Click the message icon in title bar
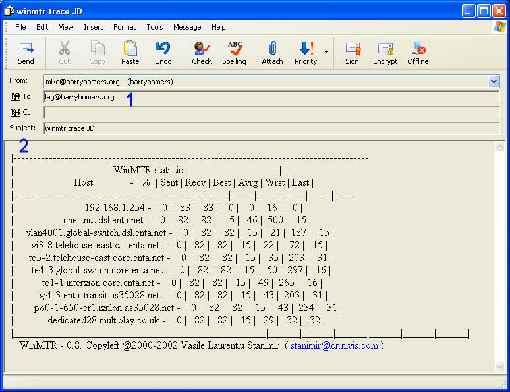The image size is (510, 392). (x=9, y=11)
